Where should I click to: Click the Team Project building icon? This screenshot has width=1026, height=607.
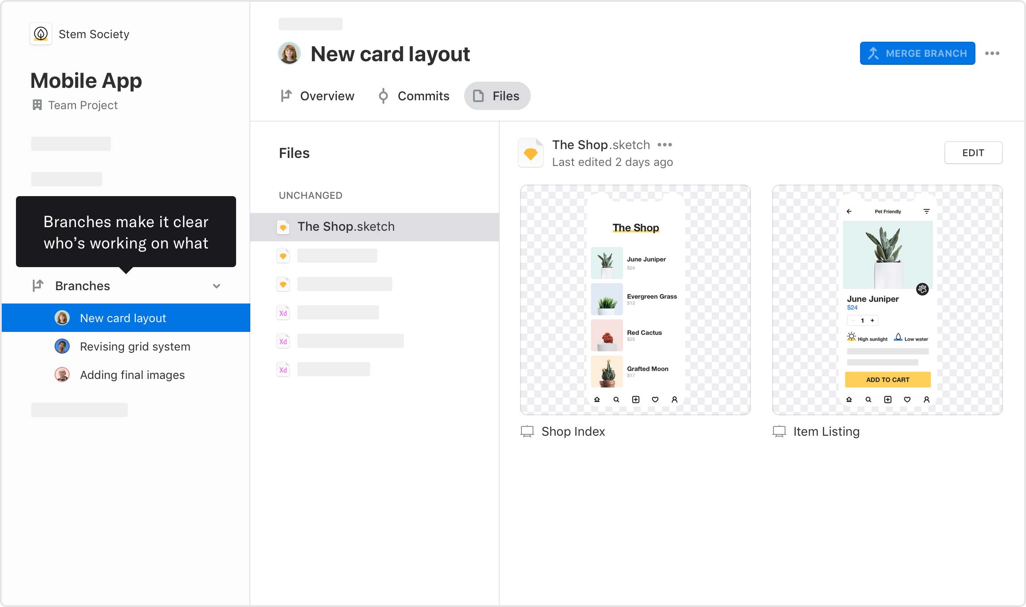37,105
